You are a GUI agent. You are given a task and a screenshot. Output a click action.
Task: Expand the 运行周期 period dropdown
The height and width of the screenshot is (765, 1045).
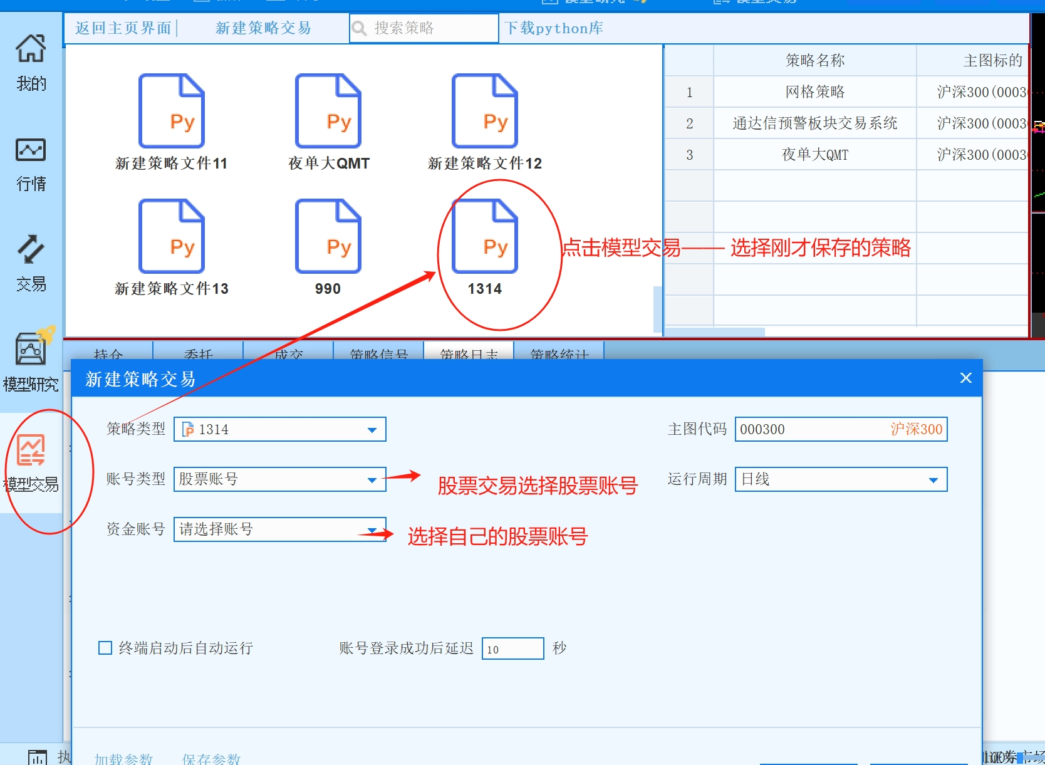click(933, 480)
